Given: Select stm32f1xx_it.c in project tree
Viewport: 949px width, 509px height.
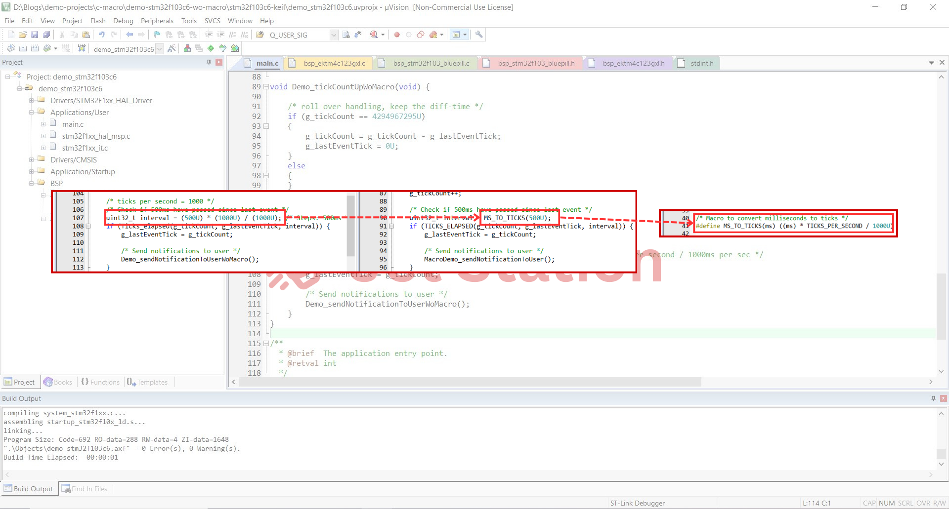Looking at the screenshot, I should [85, 148].
